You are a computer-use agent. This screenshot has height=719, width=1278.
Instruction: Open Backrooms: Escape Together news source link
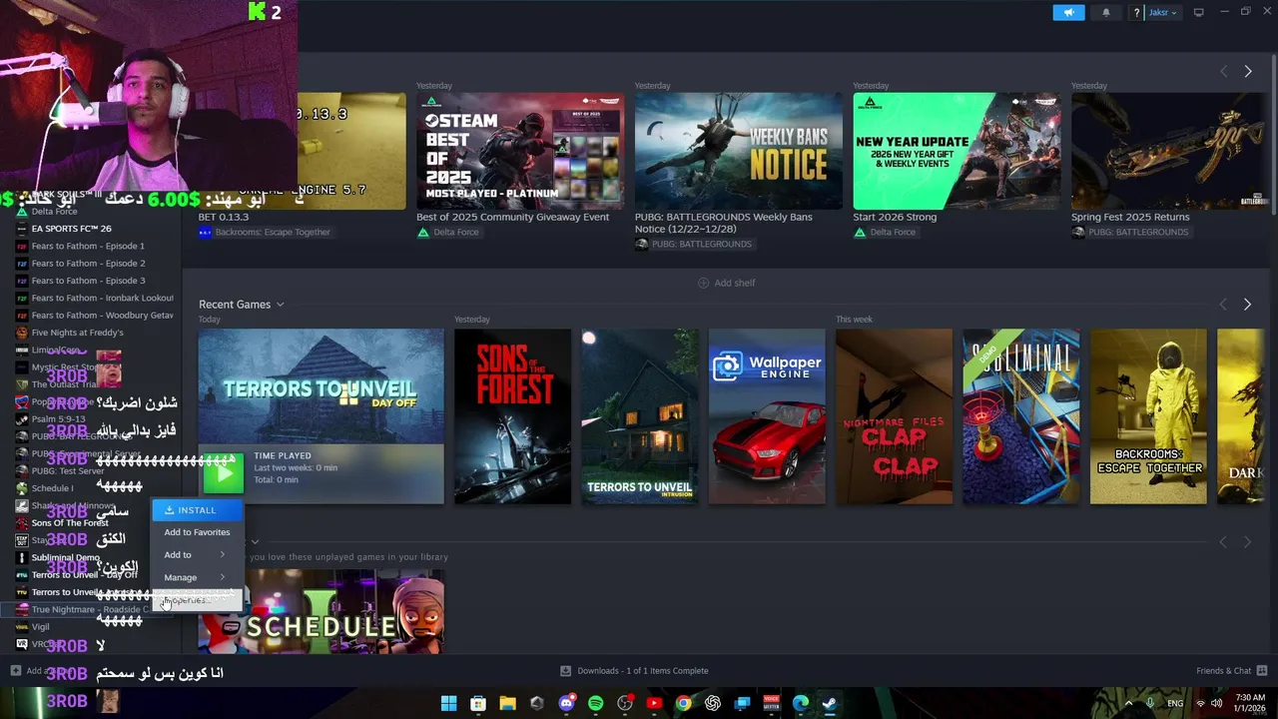[272, 233]
